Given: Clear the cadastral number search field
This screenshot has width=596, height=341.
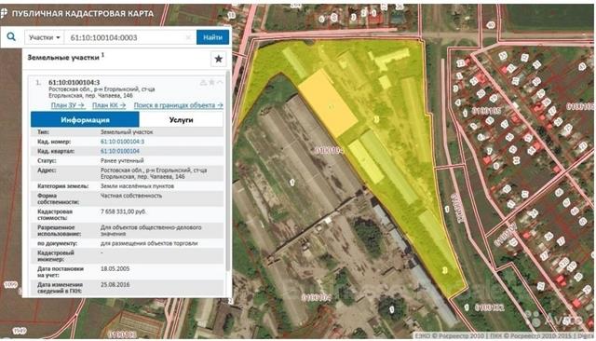Looking at the screenshot, I should pos(188,37).
